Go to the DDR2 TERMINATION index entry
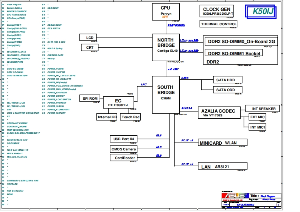This screenshot has width=300, height=212. point(17,76)
